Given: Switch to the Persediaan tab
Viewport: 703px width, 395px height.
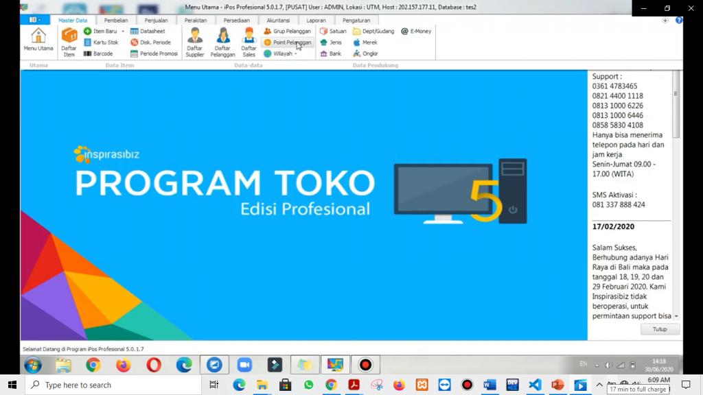Looking at the screenshot, I should [236, 20].
